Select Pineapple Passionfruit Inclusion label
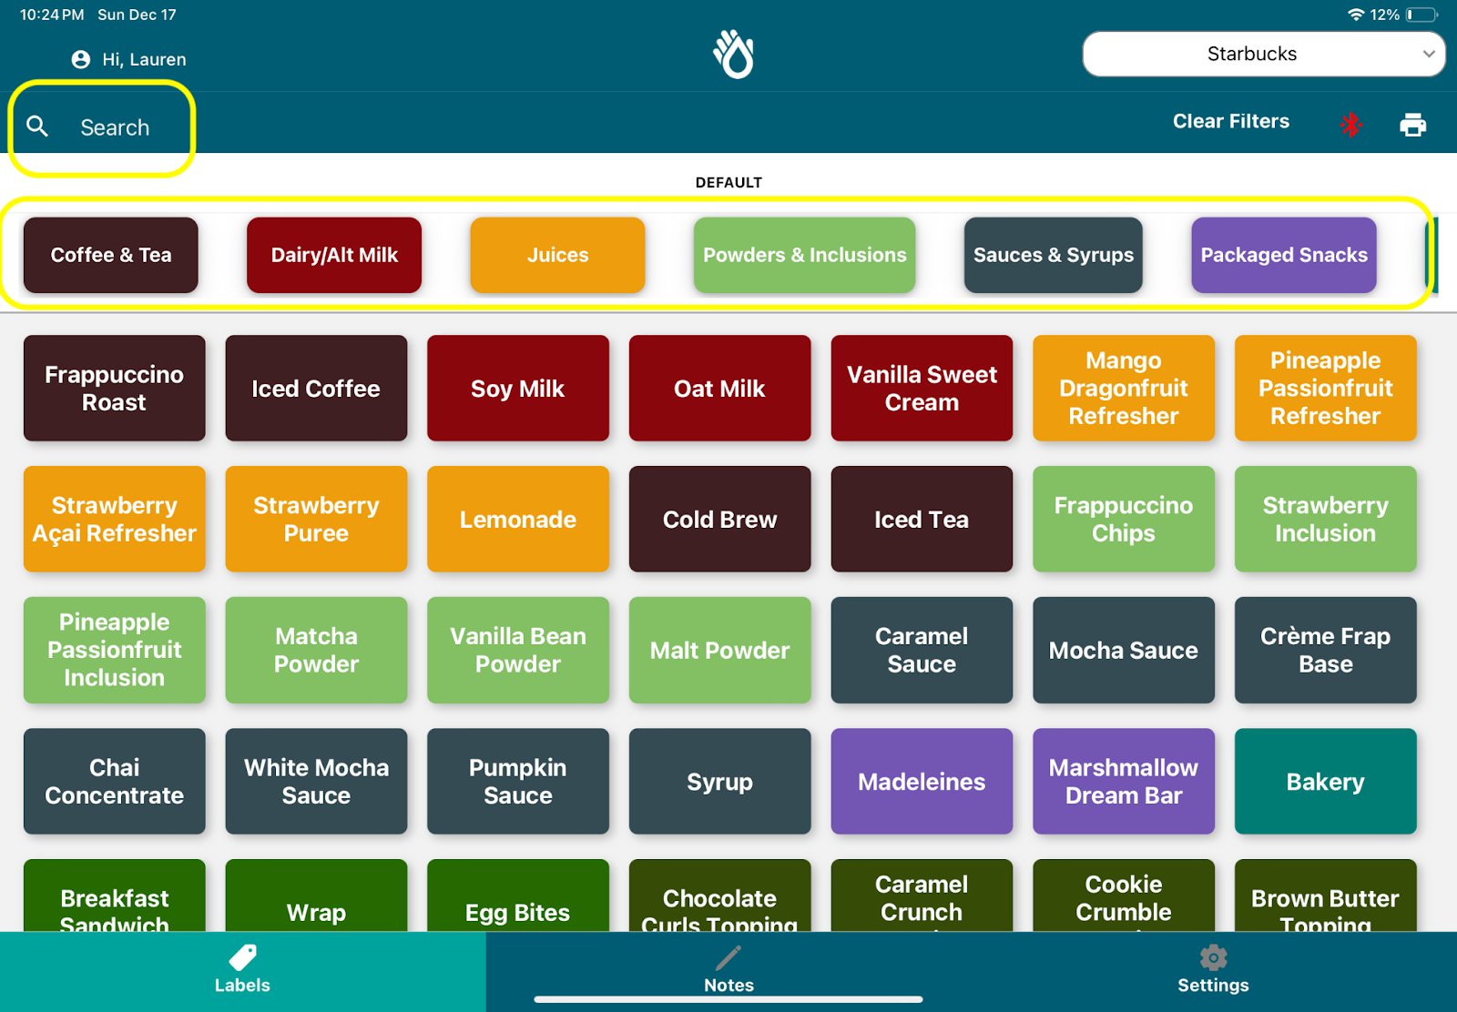The image size is (1457, 1012). coord(115,651)
